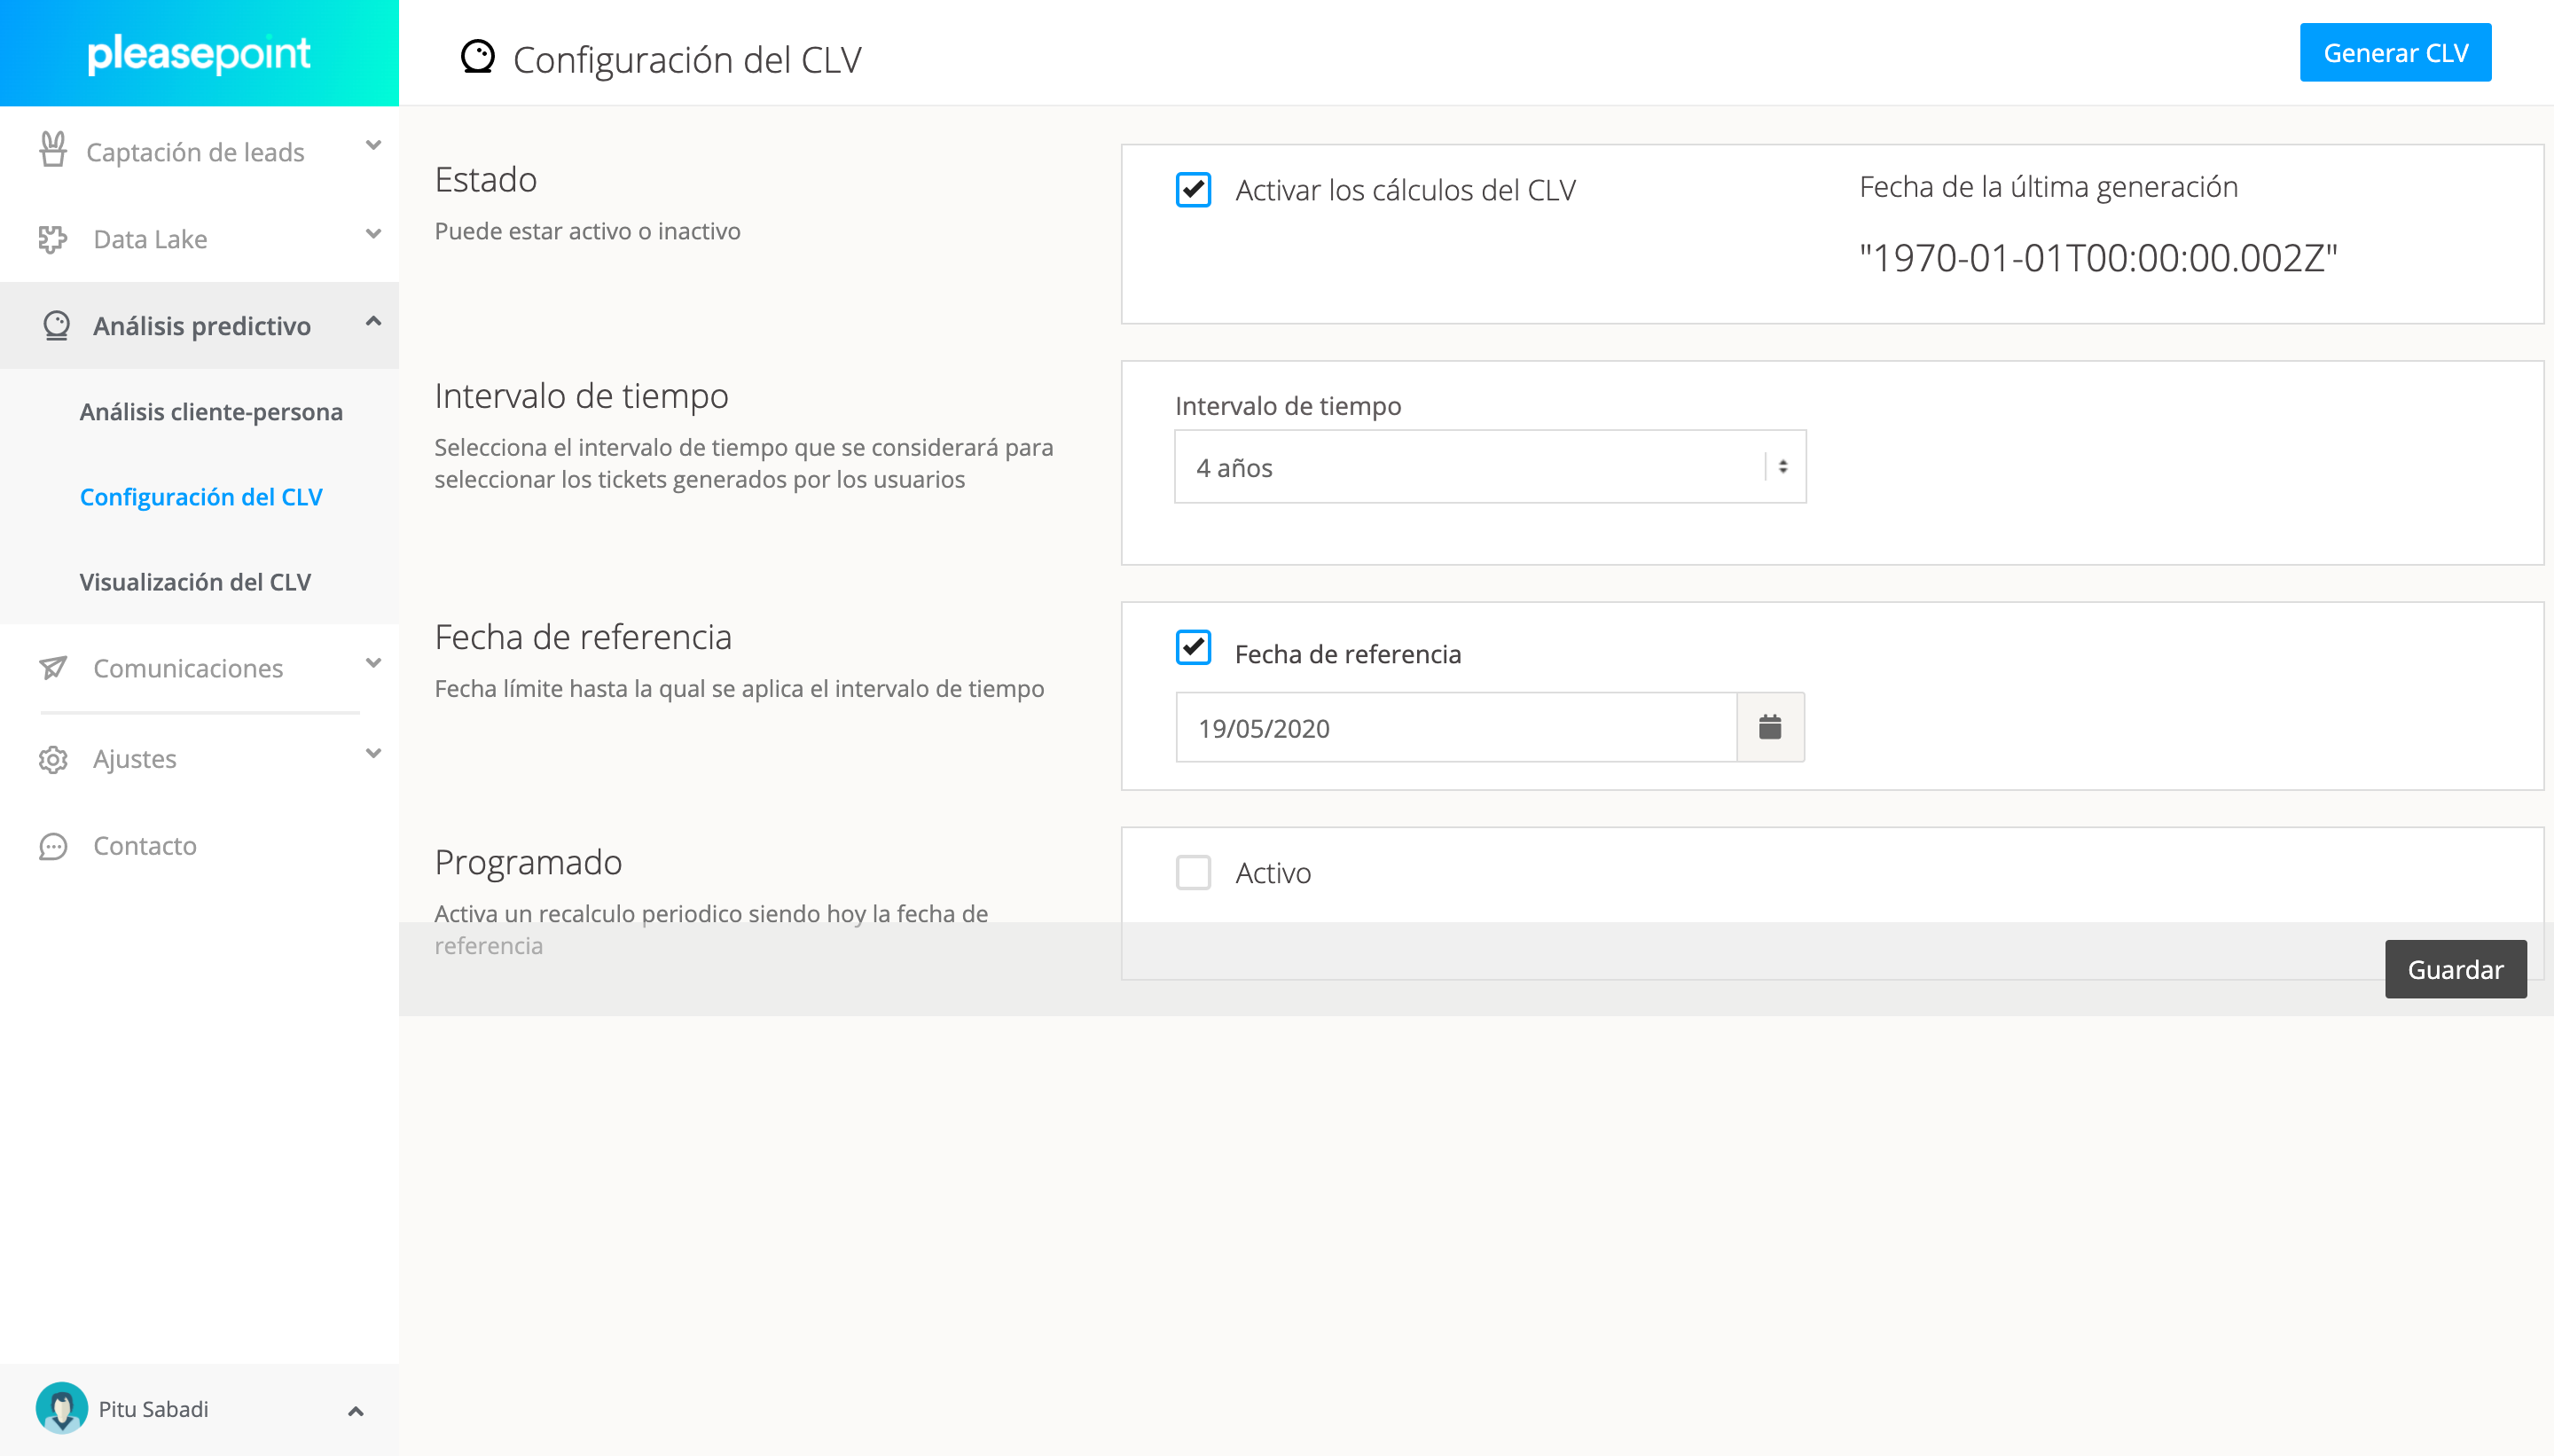
Task: Open the Pitu Sabadi user menu arrow
Action: (355, 1411)
